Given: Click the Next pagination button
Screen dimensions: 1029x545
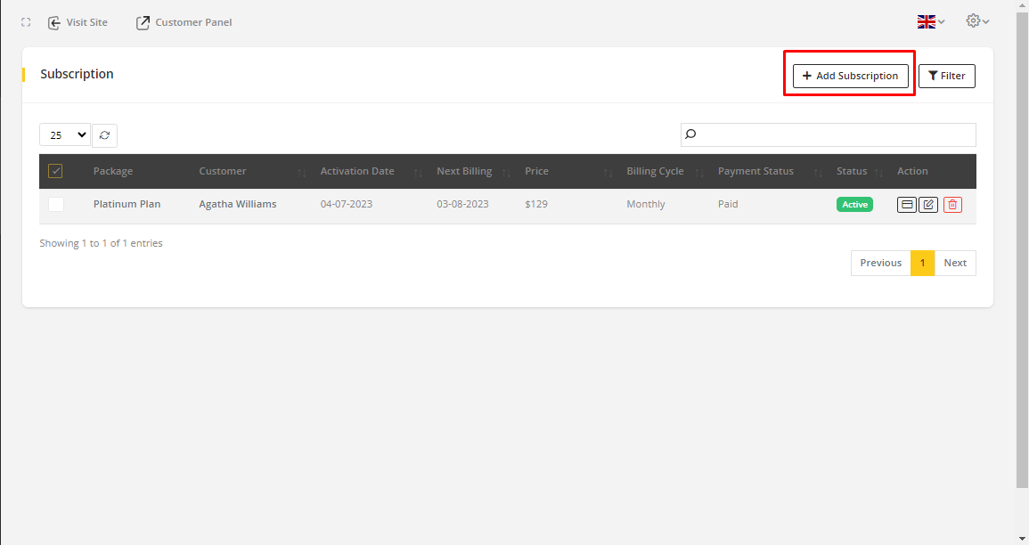Looking at the screenshot, I should 955,263.
